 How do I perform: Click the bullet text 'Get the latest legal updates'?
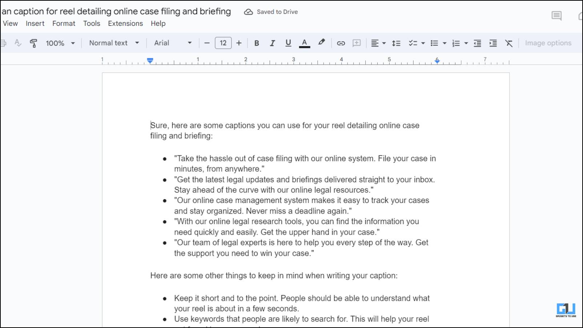tap(304, 185)
